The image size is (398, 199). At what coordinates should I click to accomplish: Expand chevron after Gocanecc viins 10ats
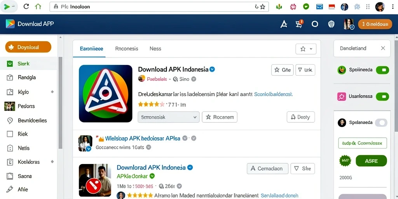click(149, 147)
